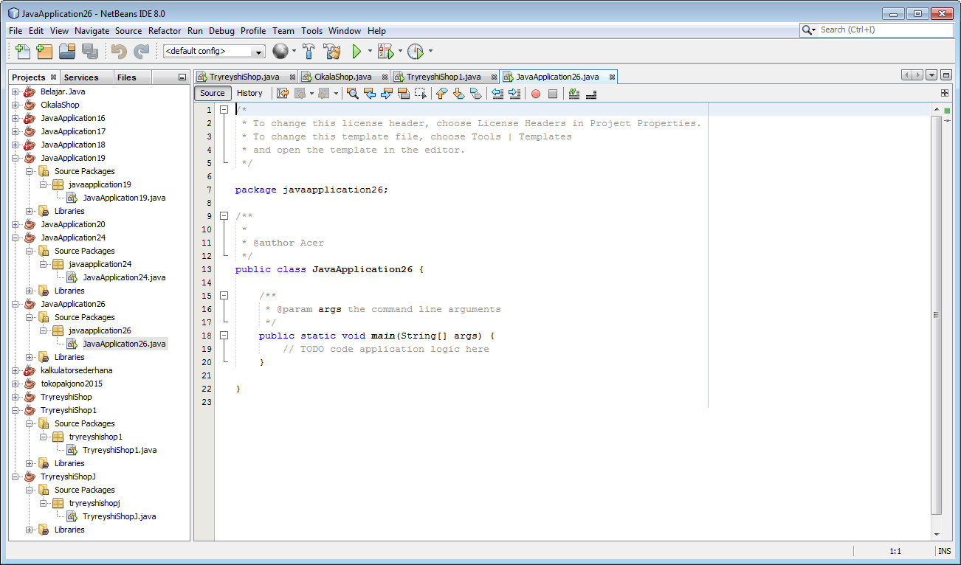Collapse the JavaApplication19 project node
Viewport: 961px width, 565px height.
point(15,158)
